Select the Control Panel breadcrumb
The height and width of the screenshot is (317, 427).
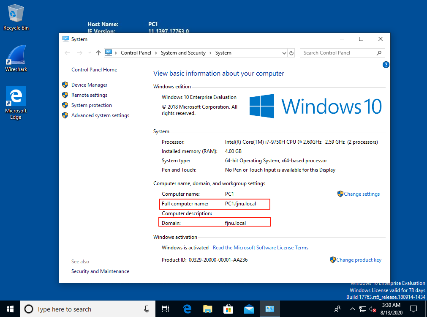136,53
